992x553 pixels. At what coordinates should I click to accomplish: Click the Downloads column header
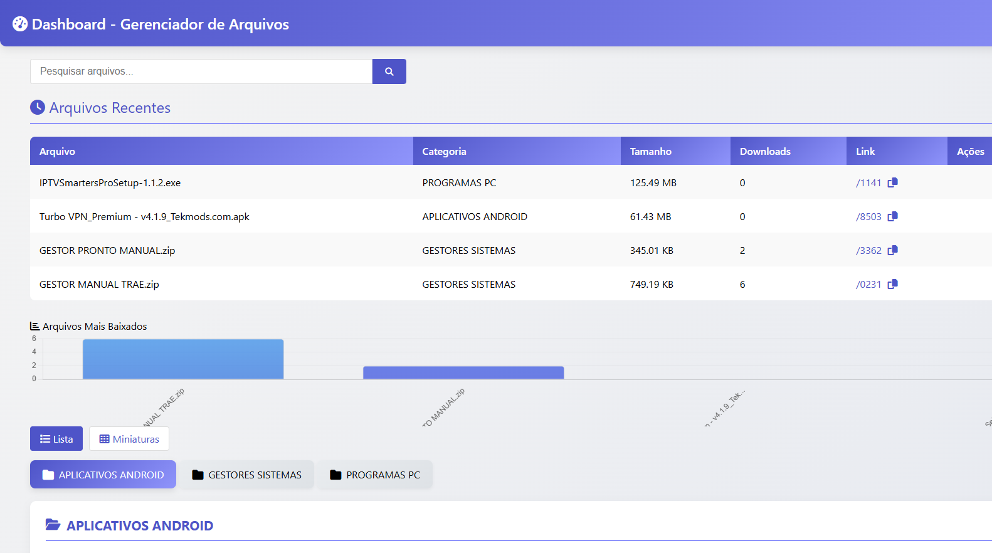(x=765, y=151)
